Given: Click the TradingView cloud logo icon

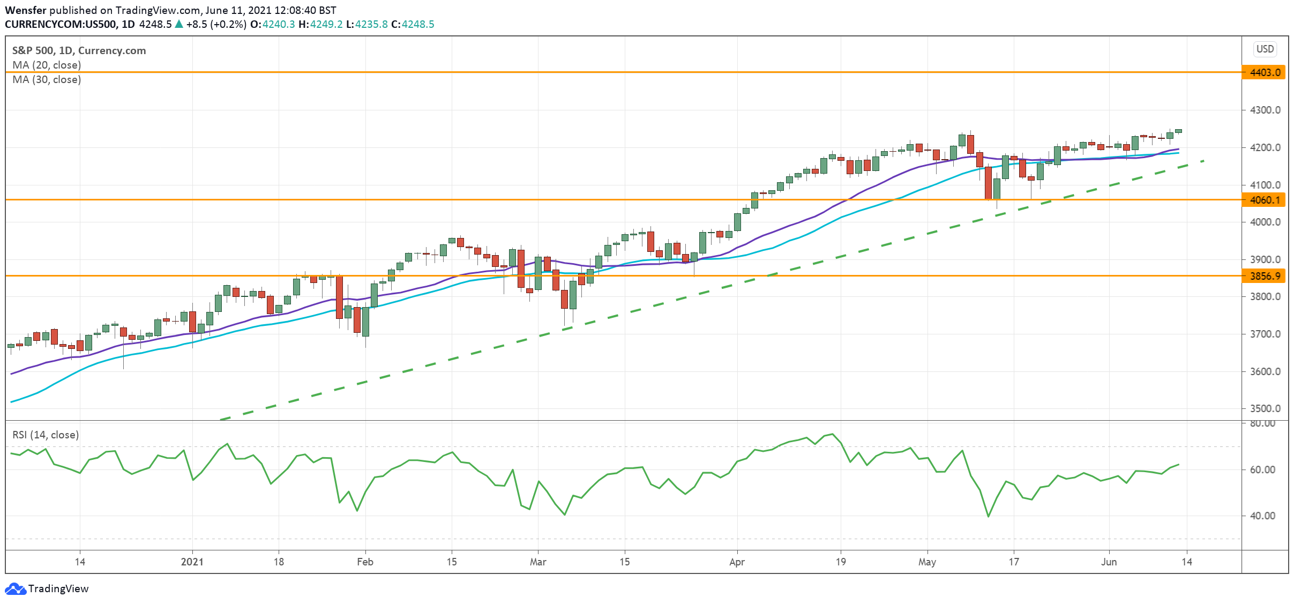Looking at the screenshot, I should coord(15,589).
